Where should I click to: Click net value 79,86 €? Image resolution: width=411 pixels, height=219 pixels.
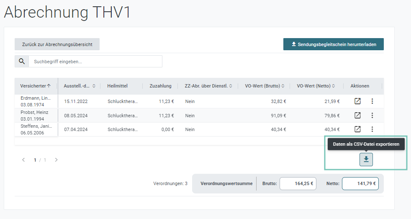pos(332,116)
